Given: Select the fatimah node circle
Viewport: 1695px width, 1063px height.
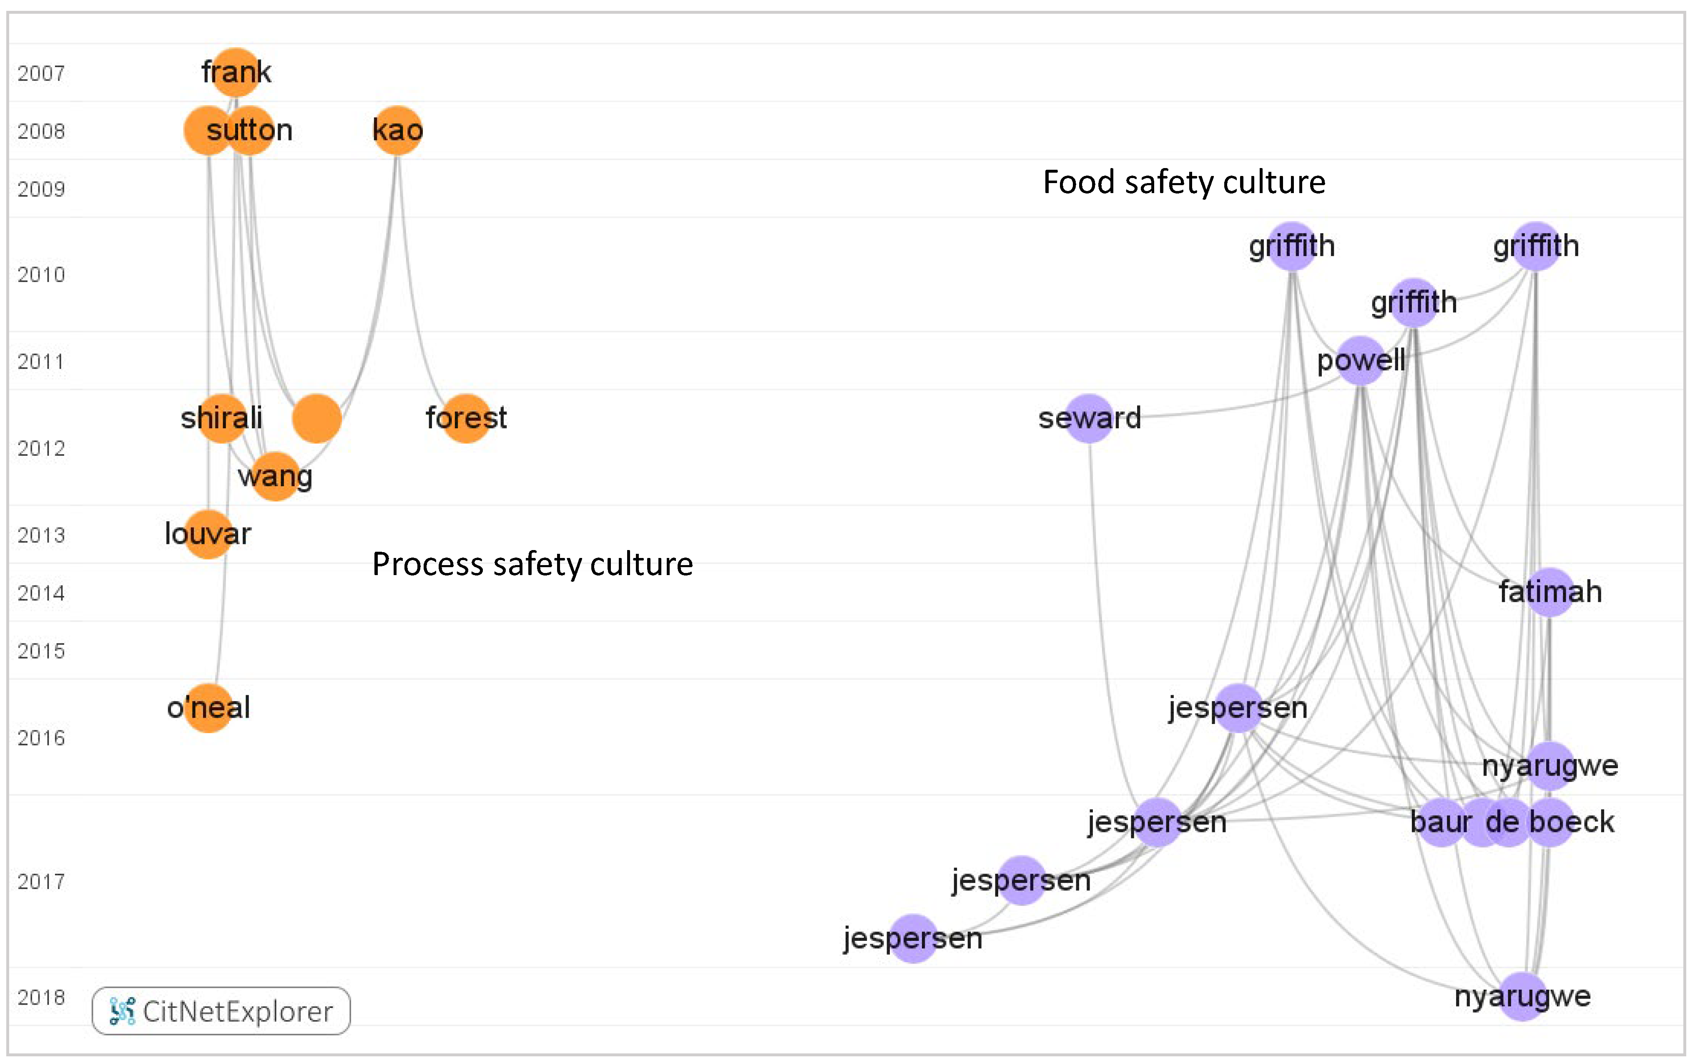Looking at the screenshot, I should point(1549,592).
